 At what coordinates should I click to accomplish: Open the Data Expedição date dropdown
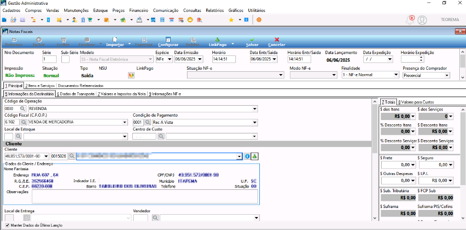coord(390,59)
